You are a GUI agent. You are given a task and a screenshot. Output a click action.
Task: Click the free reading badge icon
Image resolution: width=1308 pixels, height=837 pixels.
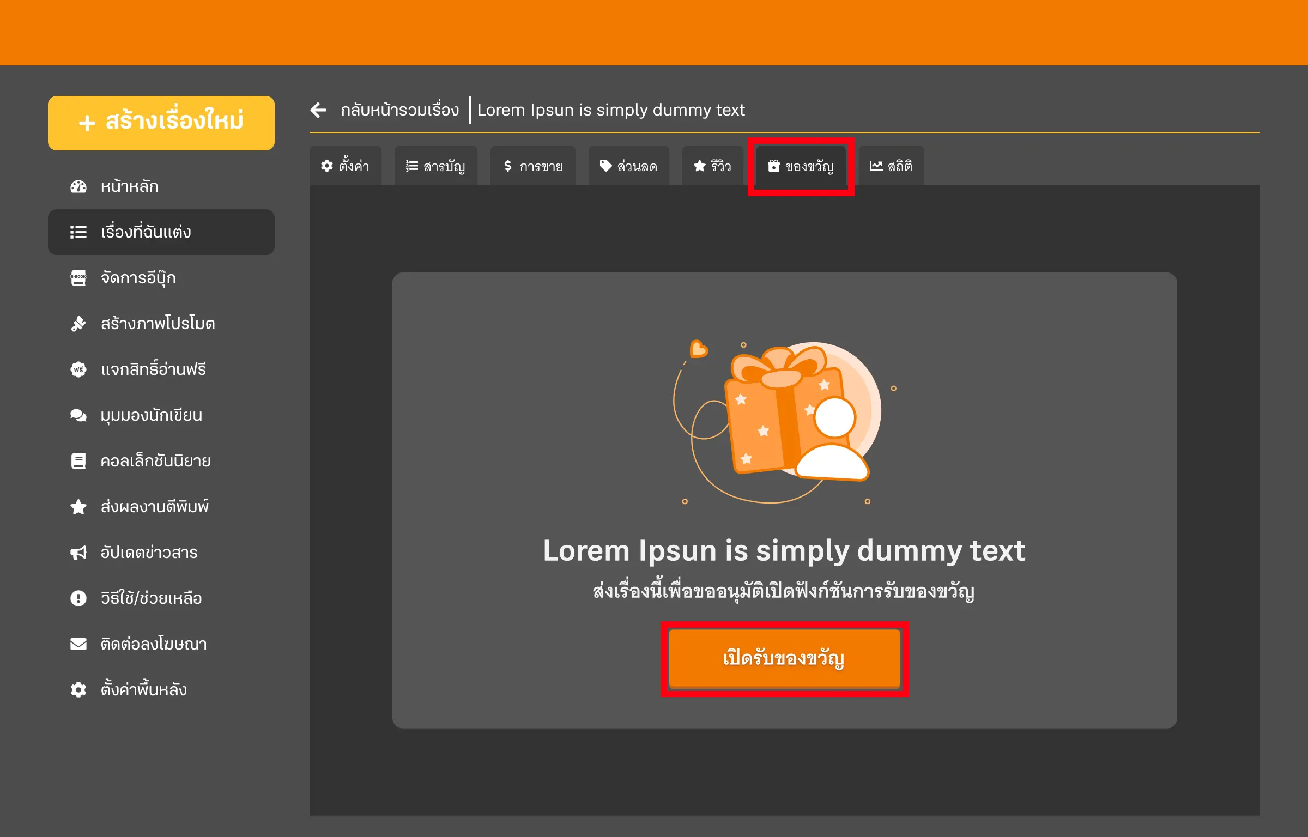pyautogui.click(x=78, y=369)
